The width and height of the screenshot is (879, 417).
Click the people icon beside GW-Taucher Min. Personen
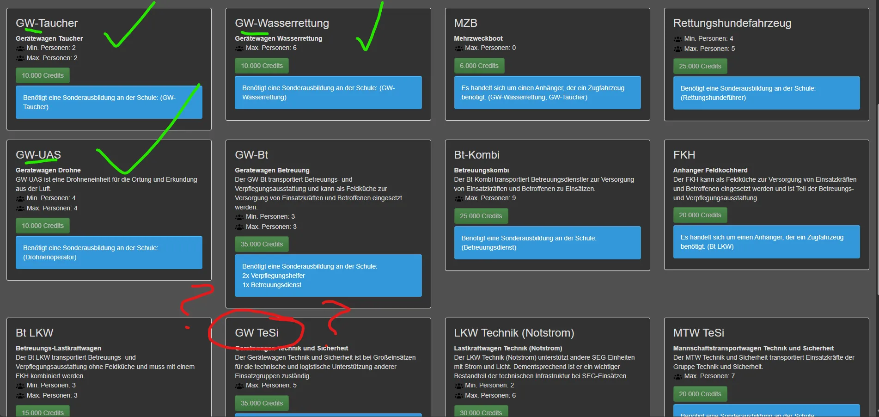(x=20, y=48)
